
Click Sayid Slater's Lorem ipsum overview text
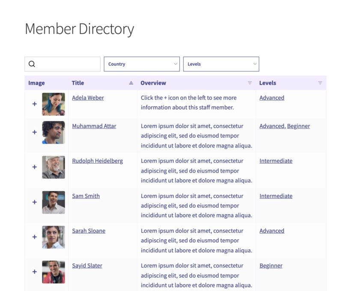coord(196,276)
